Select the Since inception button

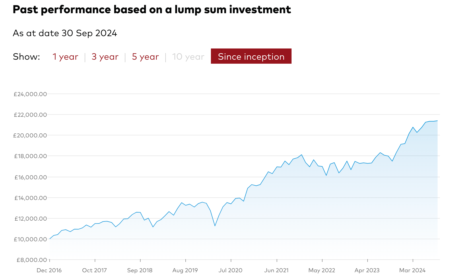[251, 56]
